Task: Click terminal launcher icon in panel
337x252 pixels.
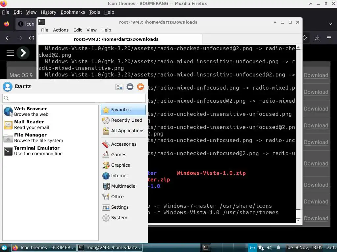Action: [205, 248]
